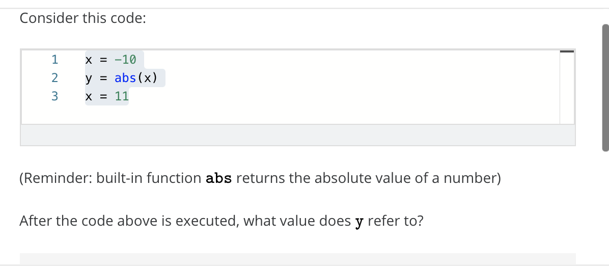
Task: Click the -10 value on line 1
Action: (x=125, y=60)
